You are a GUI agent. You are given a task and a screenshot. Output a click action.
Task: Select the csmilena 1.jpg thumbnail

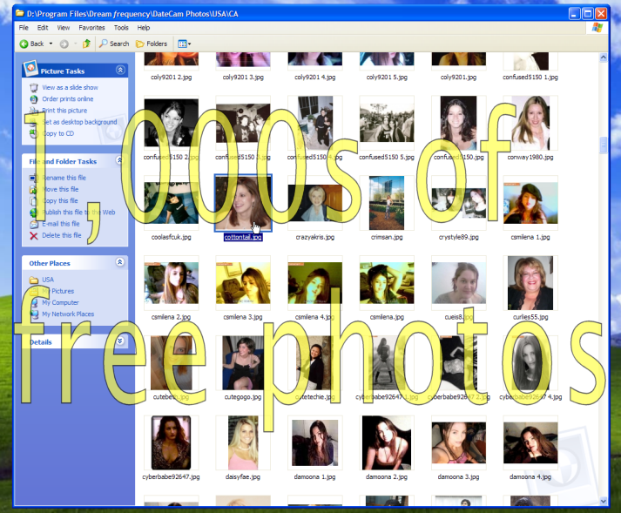530,203
